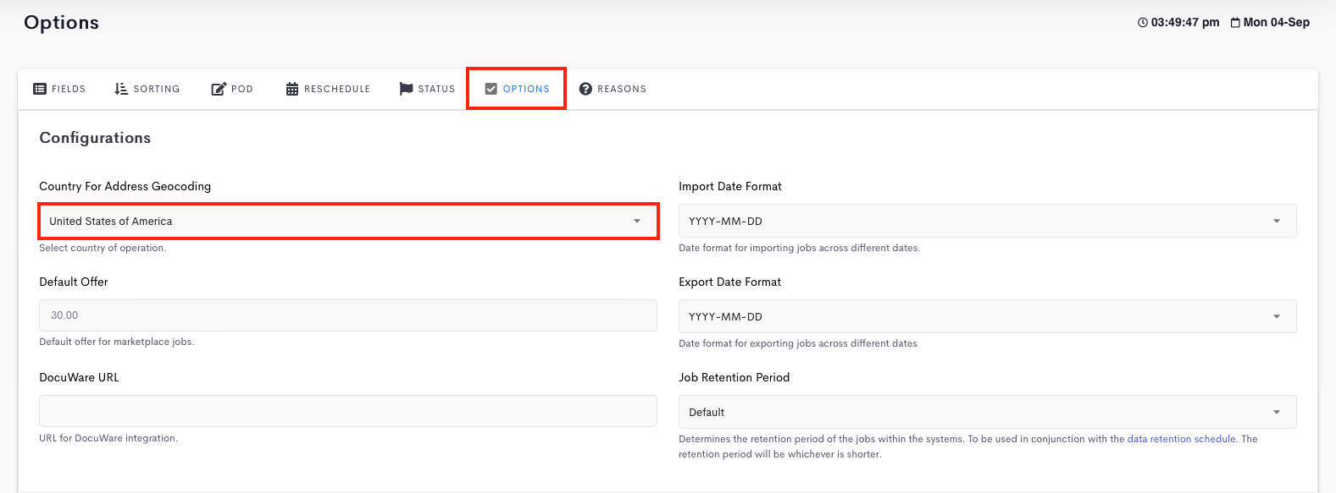The width and height of the screenshot is (1336, 493).
Task: Click the calendar icon beside Mon 04-Sep
Action: click(1235, 23)
